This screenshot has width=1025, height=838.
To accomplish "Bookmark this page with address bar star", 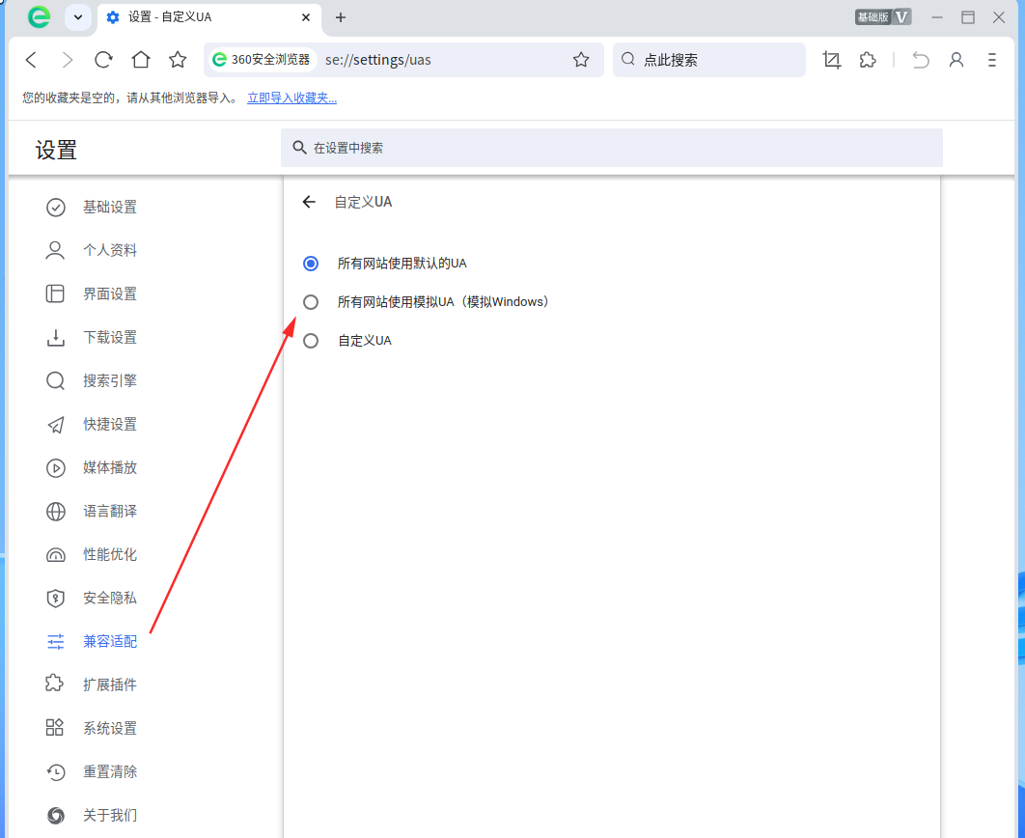I will click(x=581, y=60).
